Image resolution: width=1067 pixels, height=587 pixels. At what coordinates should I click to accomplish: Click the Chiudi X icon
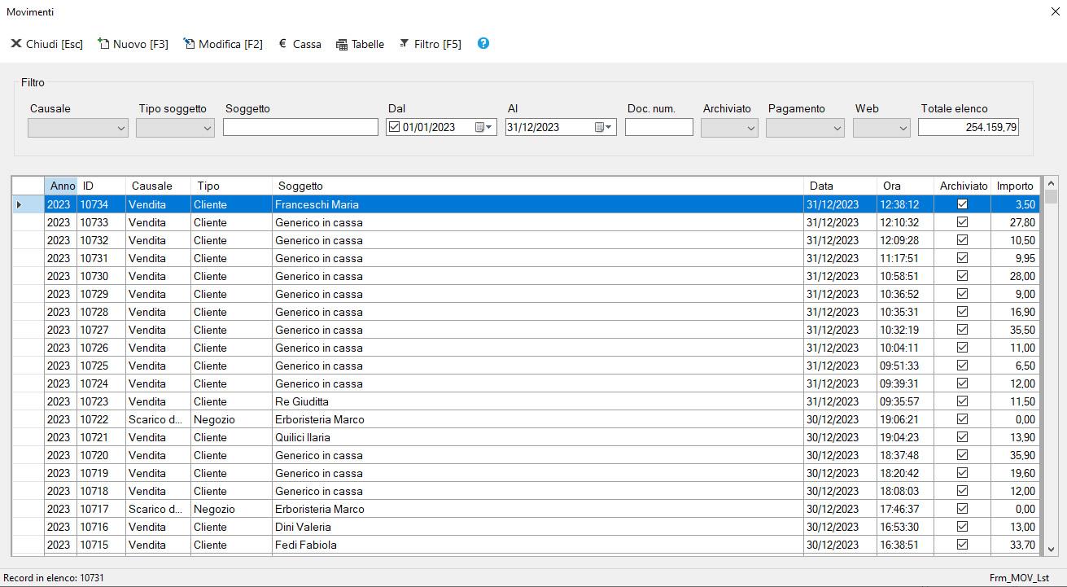pos(15,43)
